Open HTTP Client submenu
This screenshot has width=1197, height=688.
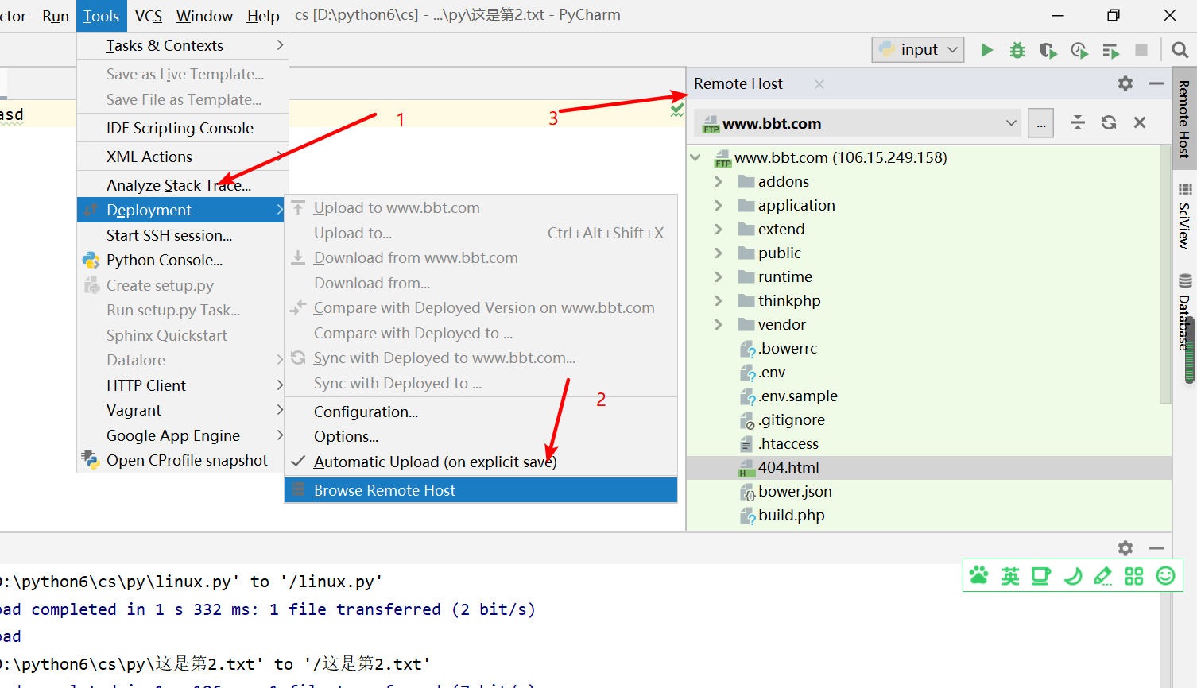(182, 385)
